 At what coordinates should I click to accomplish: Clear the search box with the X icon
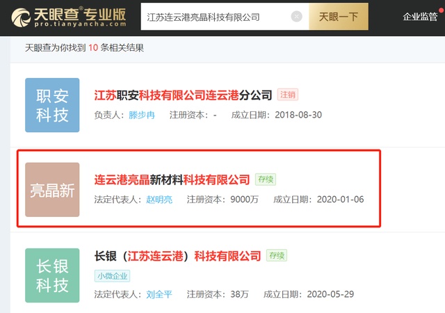tap(297, 17)
